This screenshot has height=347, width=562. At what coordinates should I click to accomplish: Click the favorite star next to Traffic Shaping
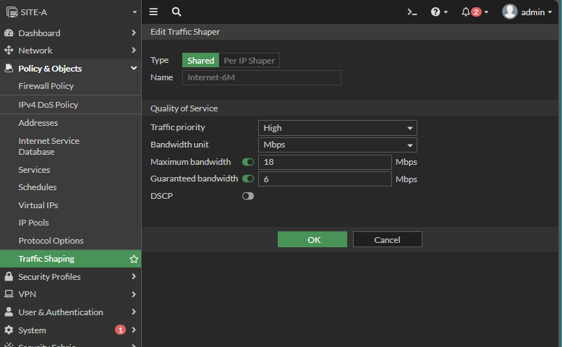[133, 259]
